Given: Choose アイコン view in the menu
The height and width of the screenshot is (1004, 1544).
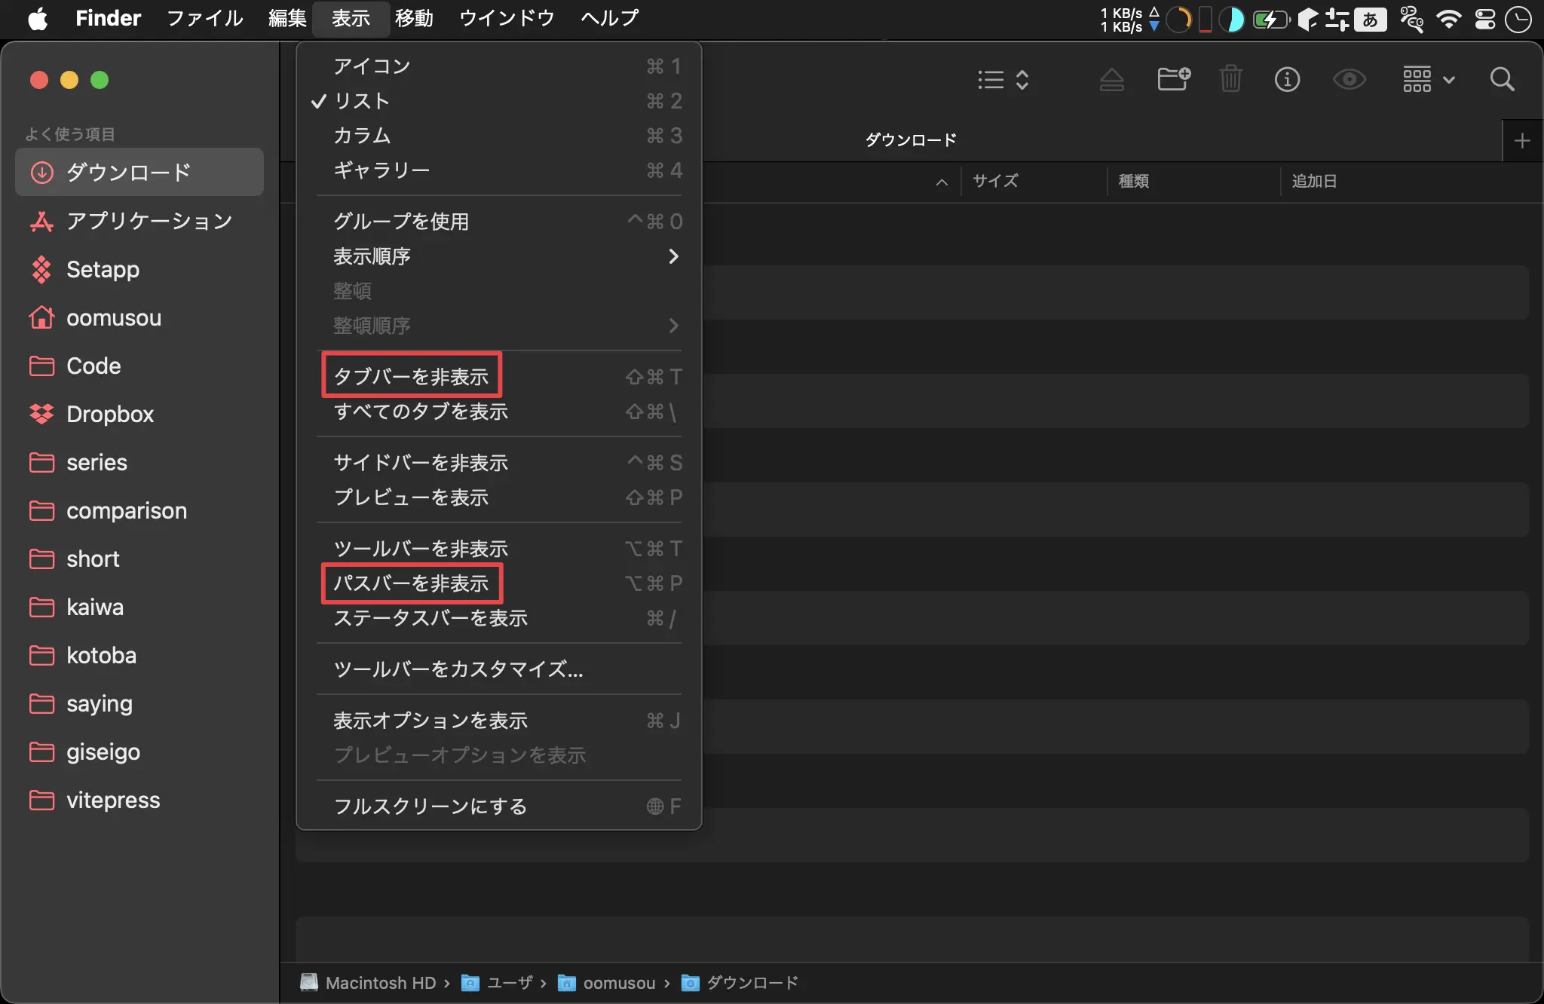Looking at the screenshot, I should [499, 66].
